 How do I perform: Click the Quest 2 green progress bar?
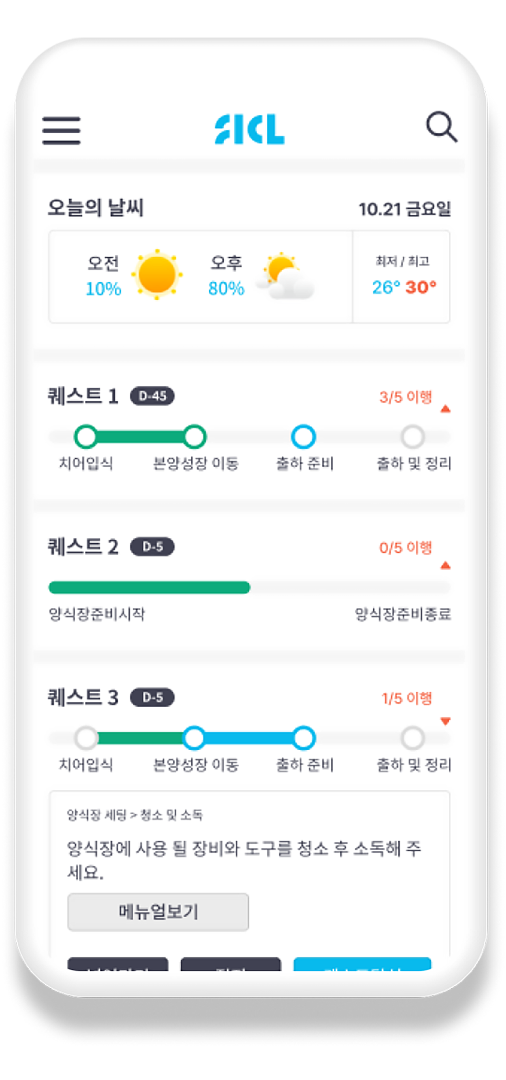[x=149, y=587]
